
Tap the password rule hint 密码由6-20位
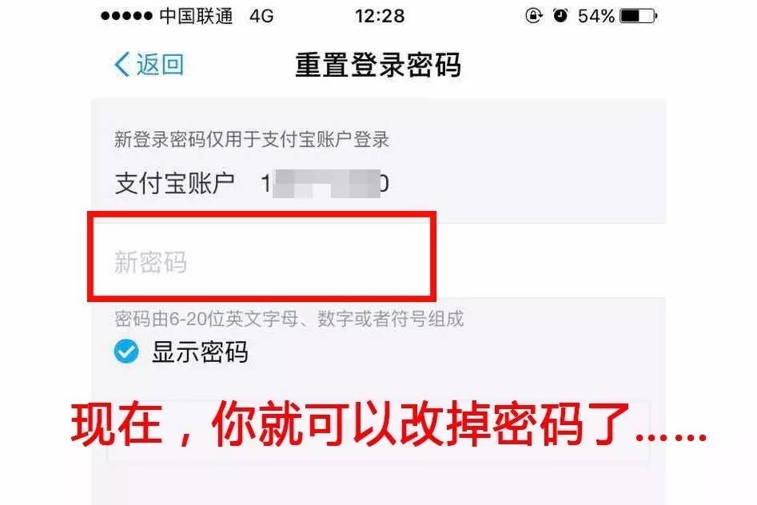tap(289, 319)
